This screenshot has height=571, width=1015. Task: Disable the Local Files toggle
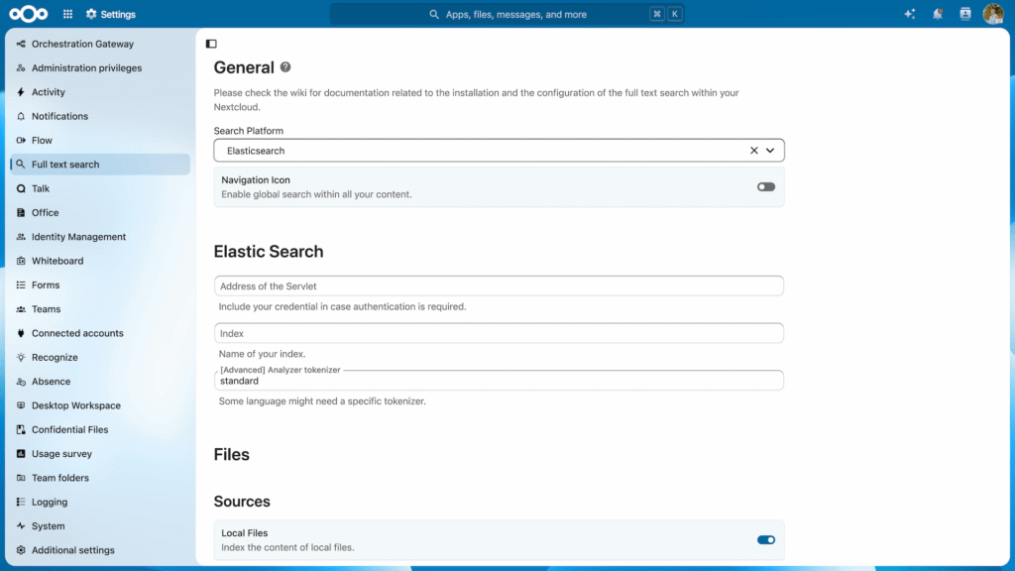coord(766,540)
